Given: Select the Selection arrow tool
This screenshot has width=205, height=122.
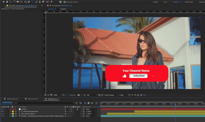Looking at the screenshot, I should point(4,2).
